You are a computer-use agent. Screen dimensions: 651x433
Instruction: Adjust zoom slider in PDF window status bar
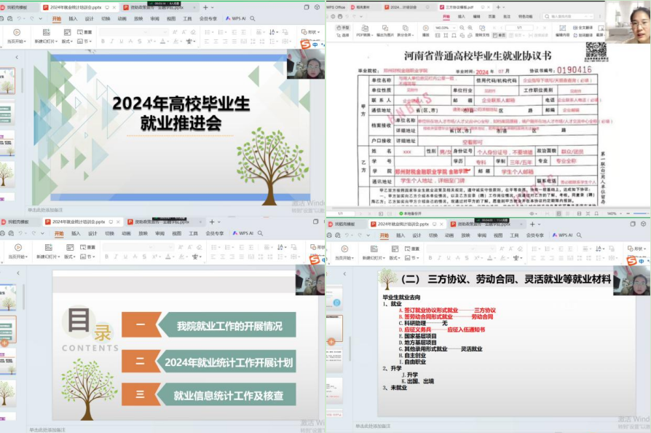click(x=641, y=213)
